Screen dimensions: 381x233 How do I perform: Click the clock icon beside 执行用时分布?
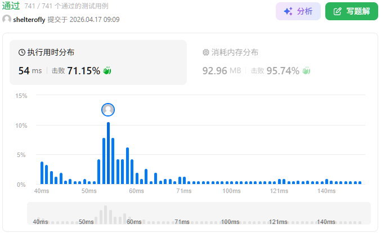pyautogui.click(x=22, y=52)
